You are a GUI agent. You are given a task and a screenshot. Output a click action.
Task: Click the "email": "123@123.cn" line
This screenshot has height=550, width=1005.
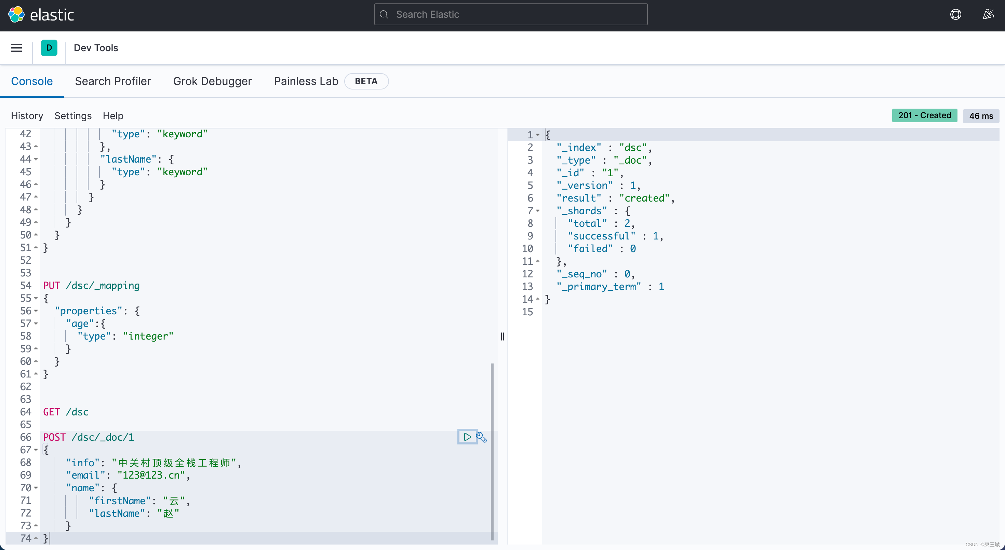[128, 475]
